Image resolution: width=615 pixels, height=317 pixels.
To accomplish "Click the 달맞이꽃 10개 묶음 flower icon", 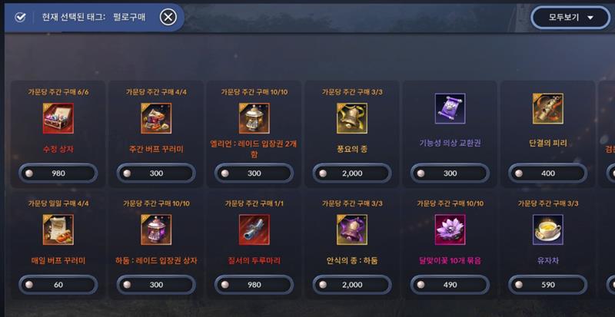I will 450,229.
